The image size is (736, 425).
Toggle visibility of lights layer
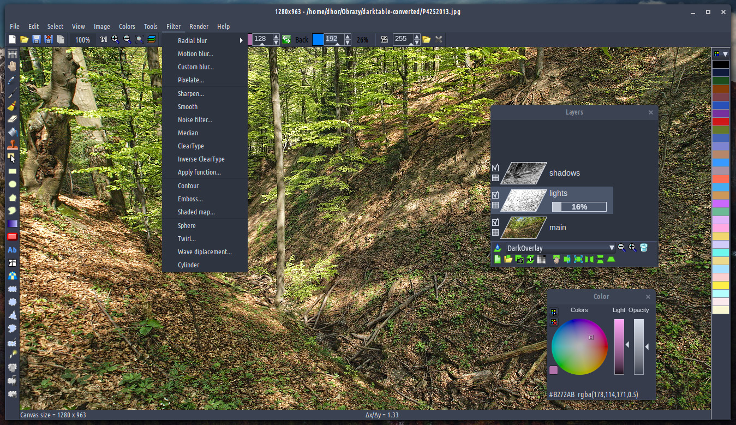tap(495, 195)
